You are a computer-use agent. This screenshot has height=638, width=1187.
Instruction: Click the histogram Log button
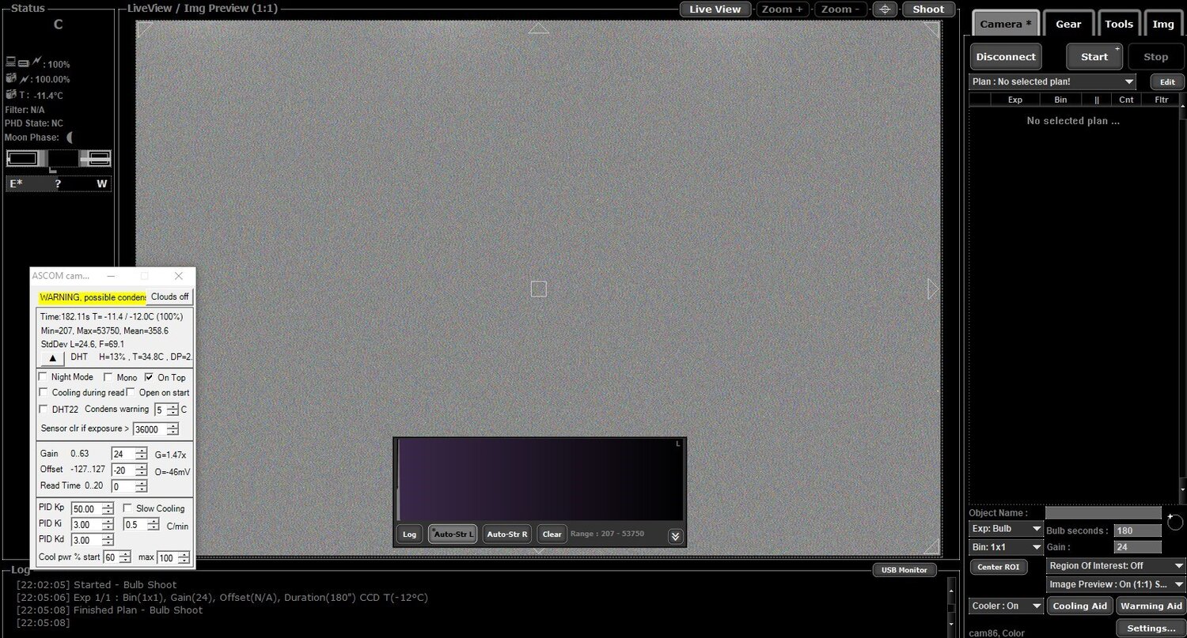point(409,534)
